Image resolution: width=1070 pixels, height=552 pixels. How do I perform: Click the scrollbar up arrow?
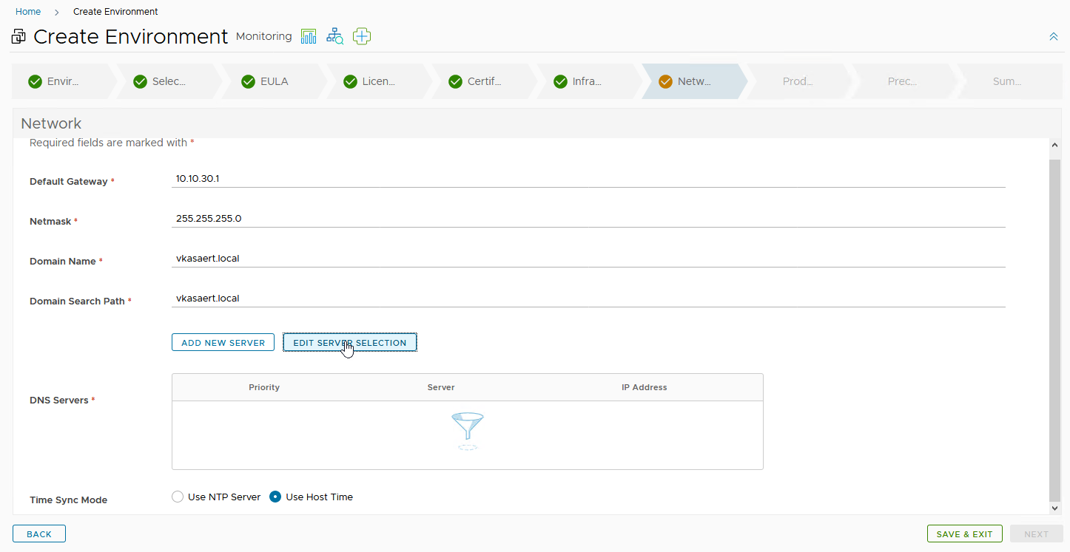[1054, 146]
